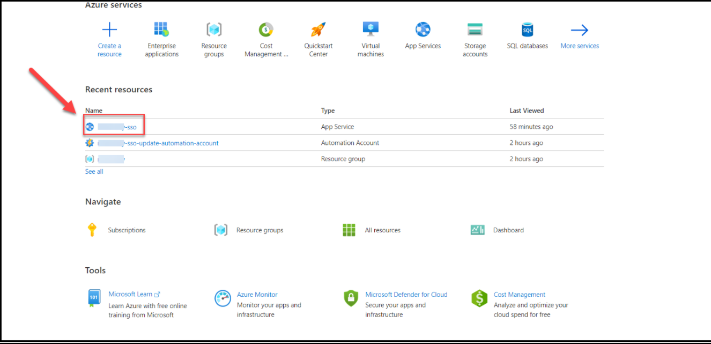Image resolution: width=711 pixels, height=344 pixels.
Task: Click the App Service icon beside the -sso resource
Action: (x=90, y=127)
